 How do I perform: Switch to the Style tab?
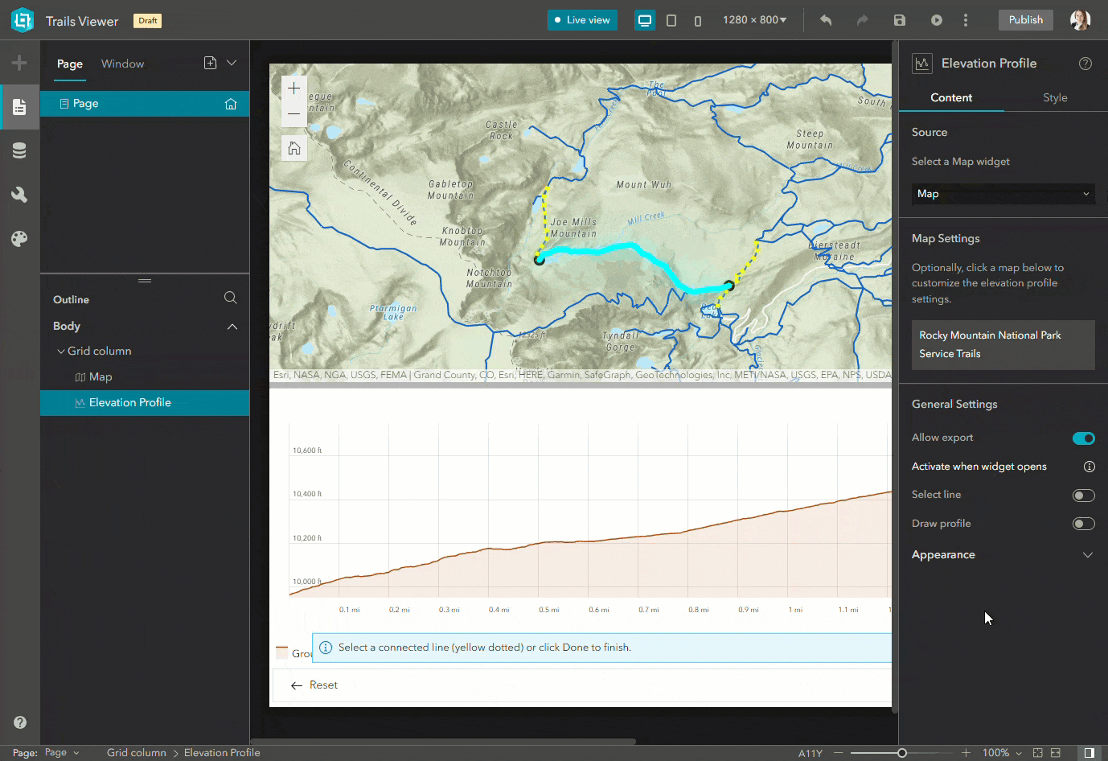click(x=1055, y=97)
